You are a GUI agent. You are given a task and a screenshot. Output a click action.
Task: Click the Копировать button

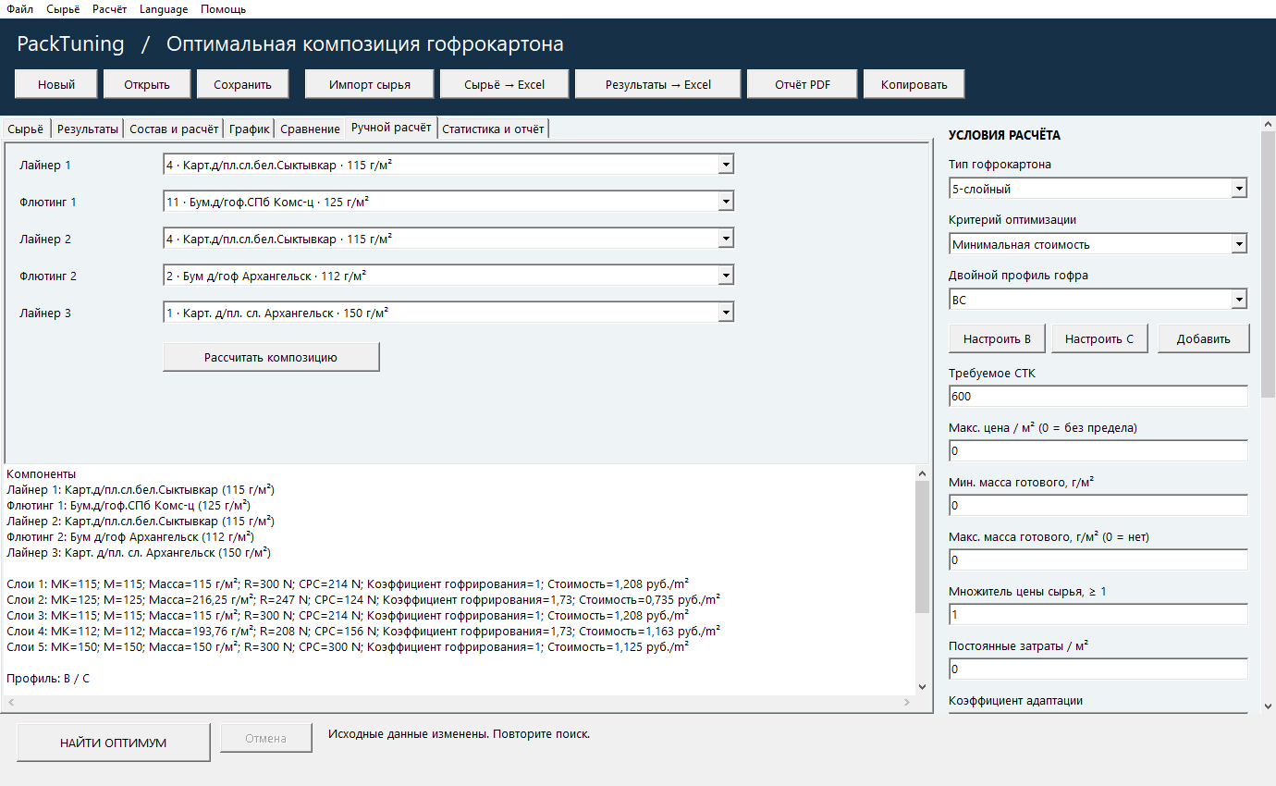914,84
